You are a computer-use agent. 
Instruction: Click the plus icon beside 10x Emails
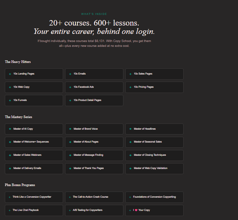[70, 74]
